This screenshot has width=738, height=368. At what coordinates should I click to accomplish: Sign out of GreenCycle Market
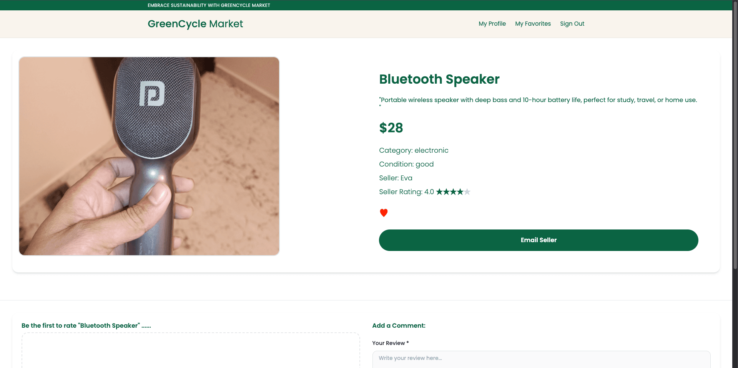(572, 24)
